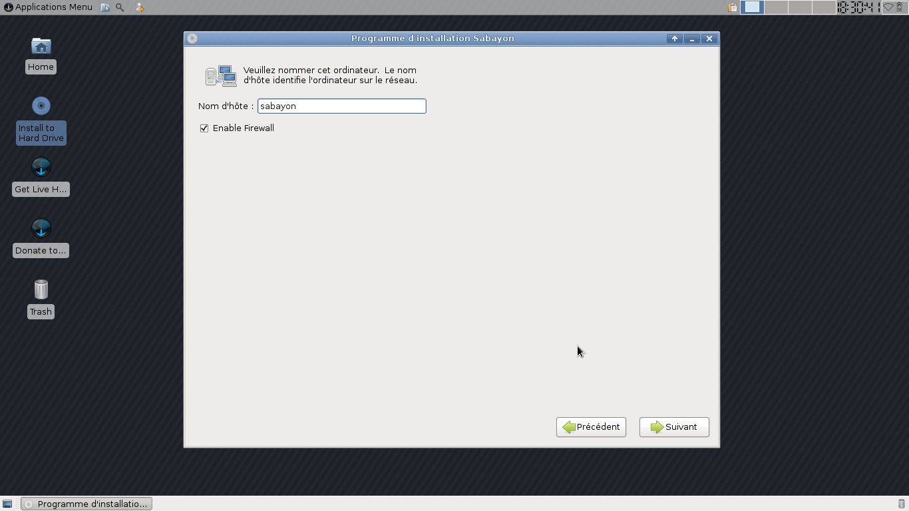Minimize the Sabayon installer window
Viewport: 909px width, 511px height.
click(692, 39)
